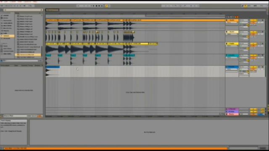Image resolution: width=269 pixels, height=151 pixels.
Task: Arm the pale yellow 2 Audio track
Action: click(x=262, y=32)
